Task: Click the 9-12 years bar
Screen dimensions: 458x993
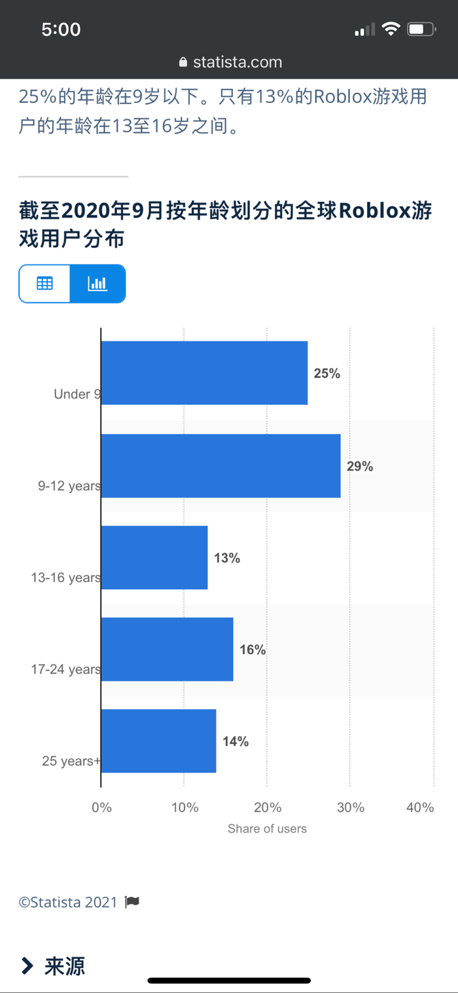Action: (220, 465)
